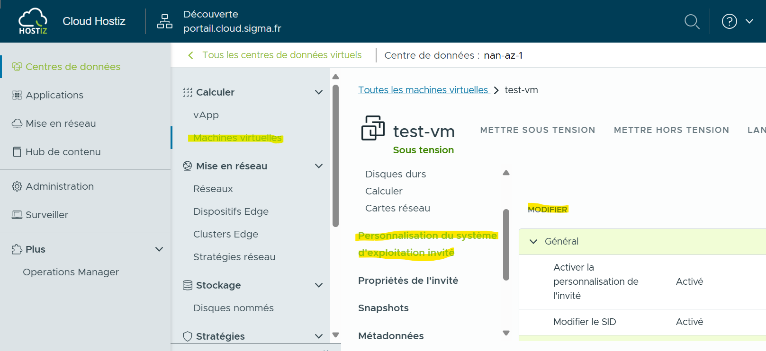Open Personnalisation du système d'exploitation invité
Viewport: 766px width, 351px height.
[427, 244]
